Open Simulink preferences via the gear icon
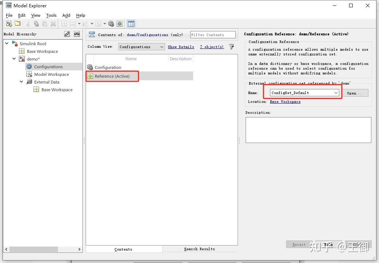 point(111,23)
